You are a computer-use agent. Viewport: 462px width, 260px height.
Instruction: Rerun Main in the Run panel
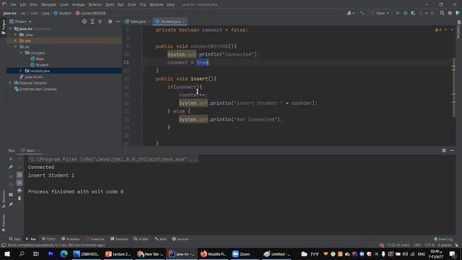click(x=11, y=159)
